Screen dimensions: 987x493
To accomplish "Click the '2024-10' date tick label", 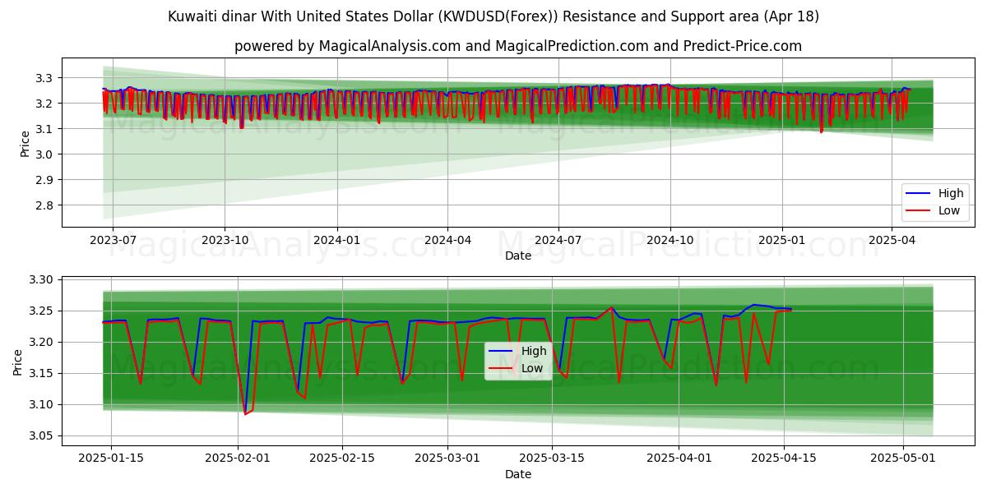I will tap(670, 240).
